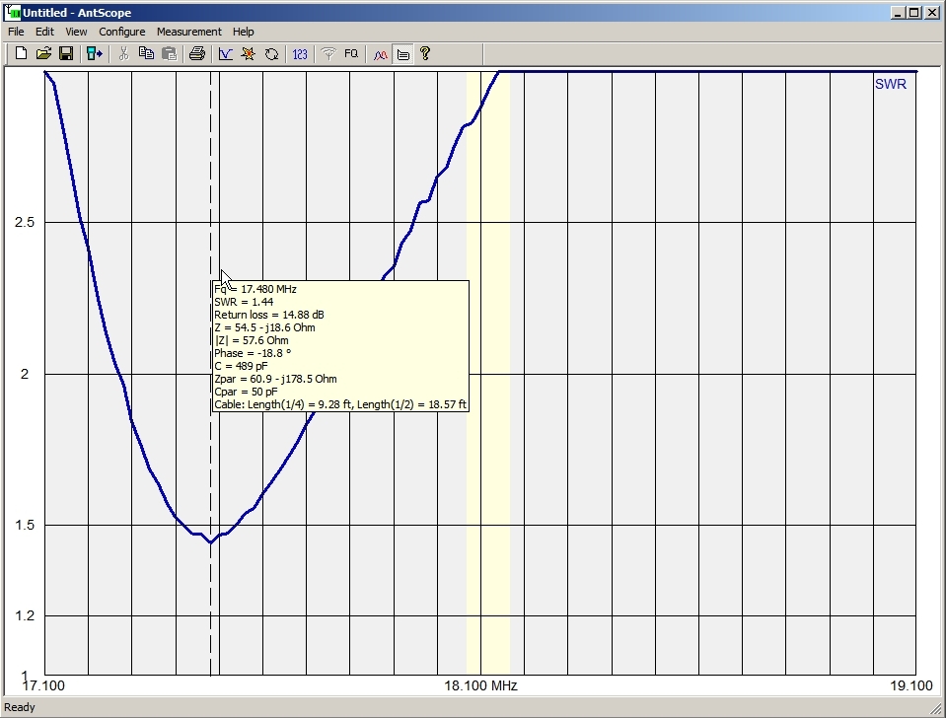Viewport: 946px width, 718px height.
Task: Open help with the question mark icon
Action: [425, 53]
